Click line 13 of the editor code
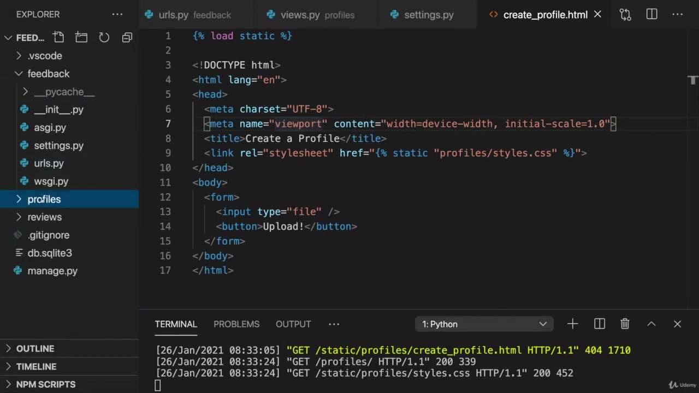Viewport: 699px width, 393px height. (x=279, y=212)
